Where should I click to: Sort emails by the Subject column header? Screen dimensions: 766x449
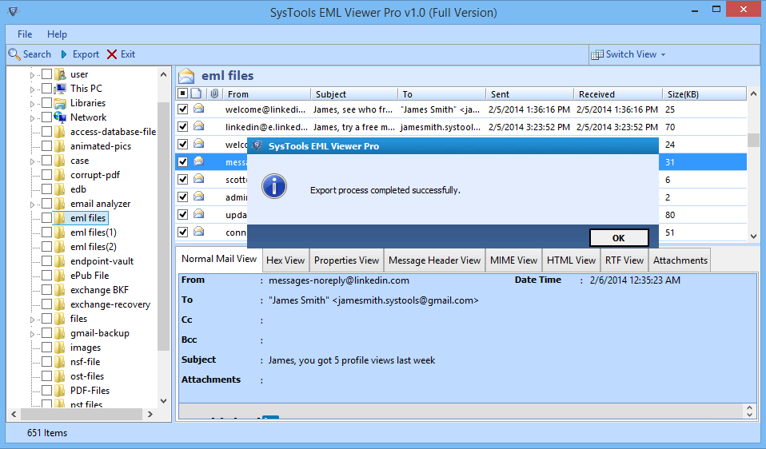354,93
